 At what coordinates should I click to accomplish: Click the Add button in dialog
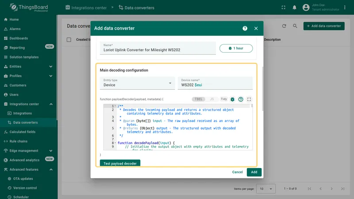[254, 172]
